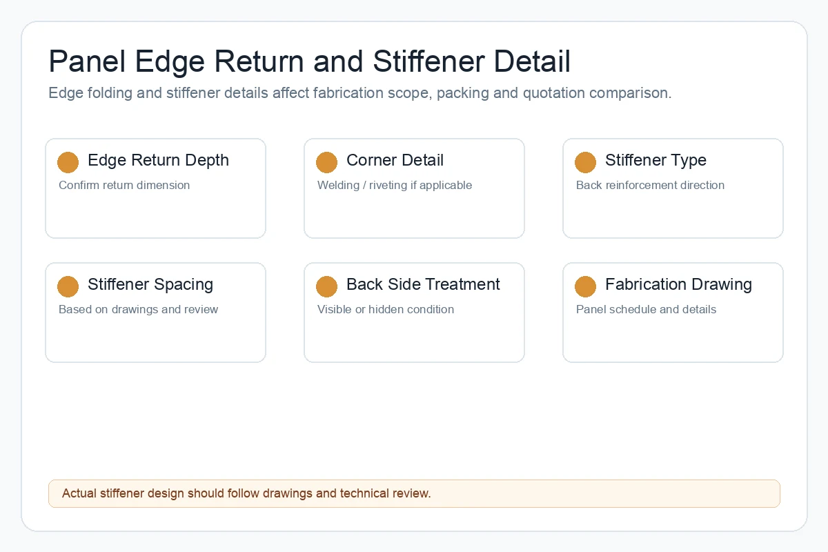This screenshot has height=552, width=828.
Task: Click the 'Back reinforcement direction' text
Action: 650,185
